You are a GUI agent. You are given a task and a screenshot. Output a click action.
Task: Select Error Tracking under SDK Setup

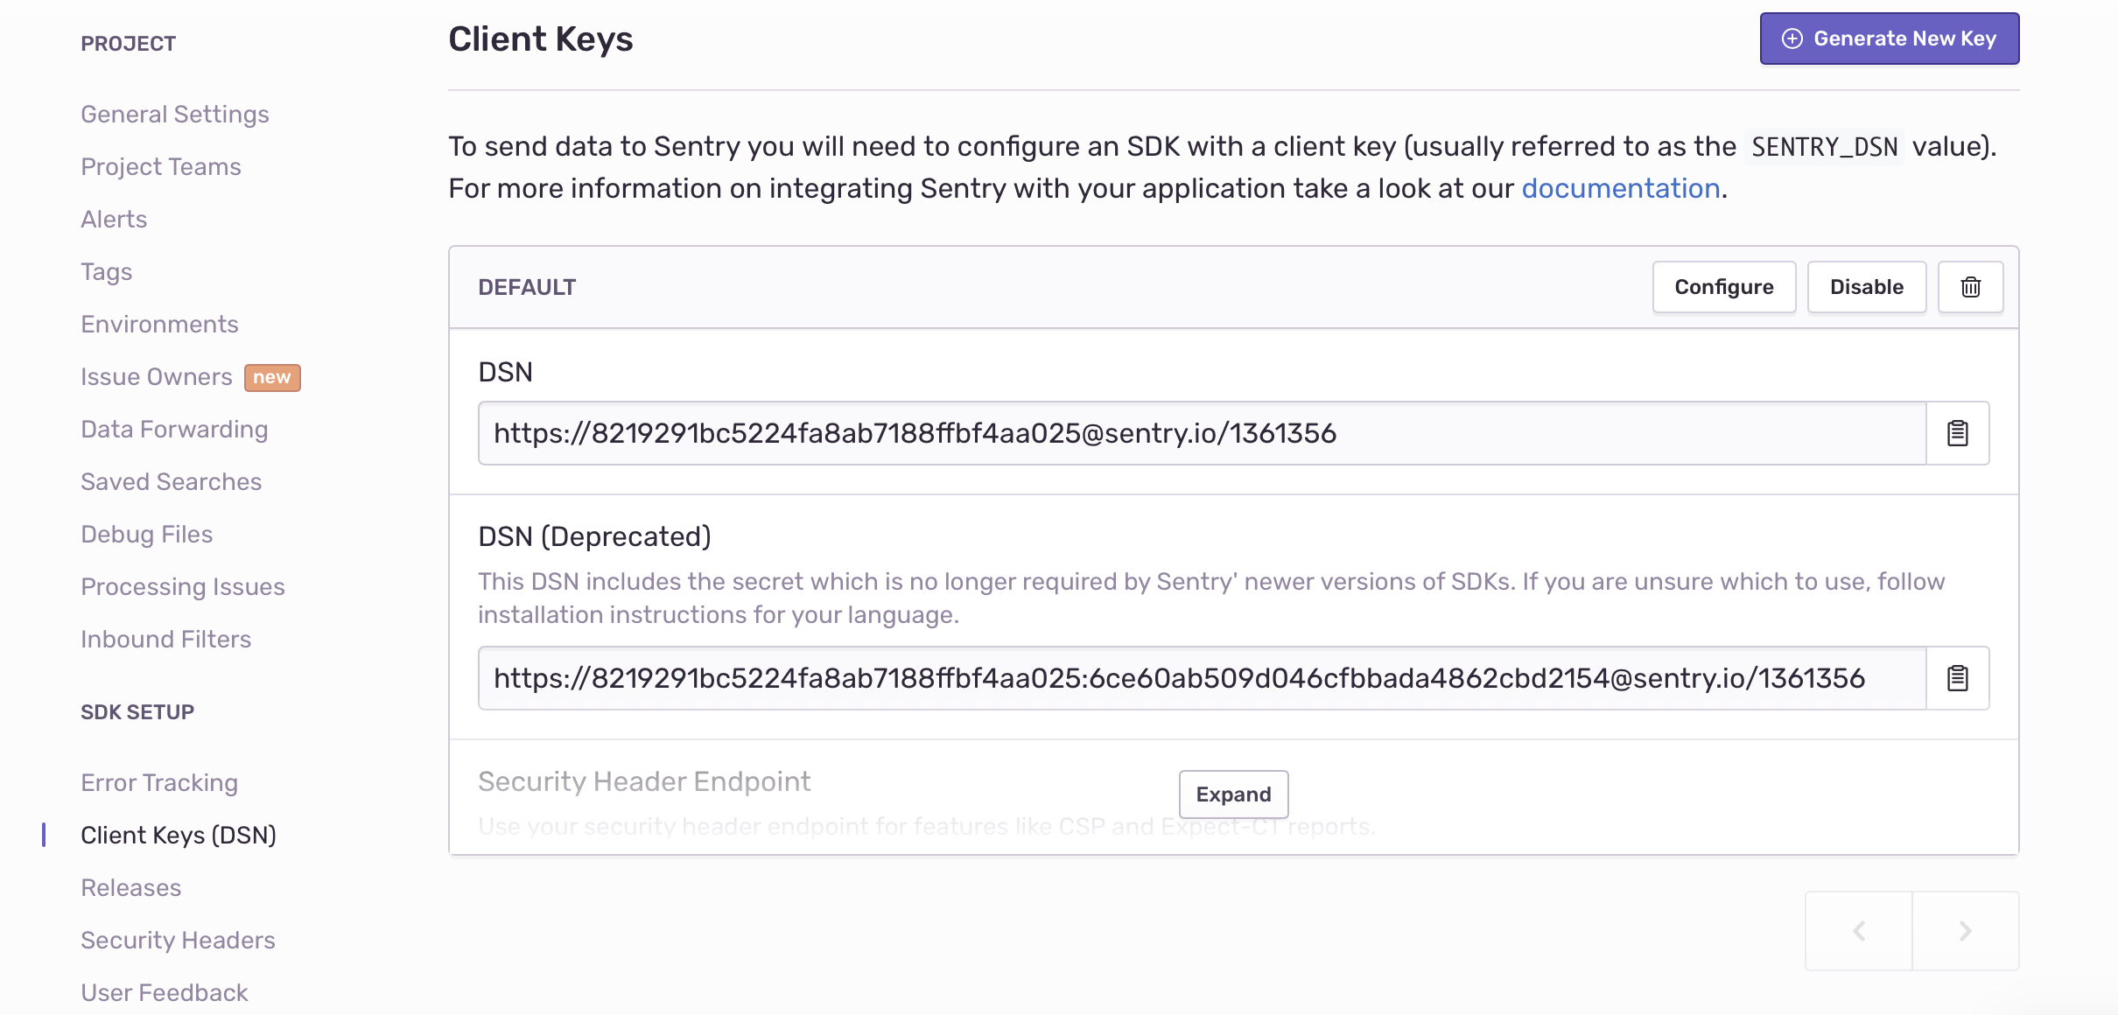point(159,783)
